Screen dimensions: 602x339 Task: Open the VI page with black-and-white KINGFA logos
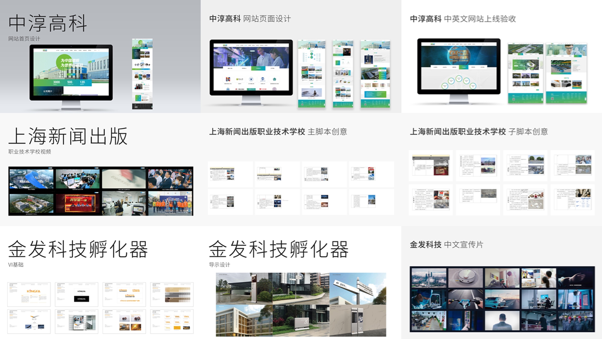click(x=77, y=294)
